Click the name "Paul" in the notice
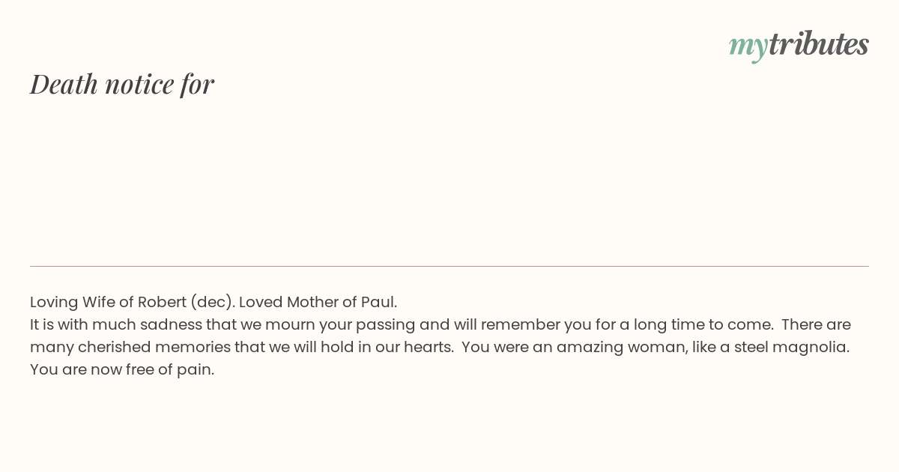Viewport: 899px width, 472px height. coord(377,302)
